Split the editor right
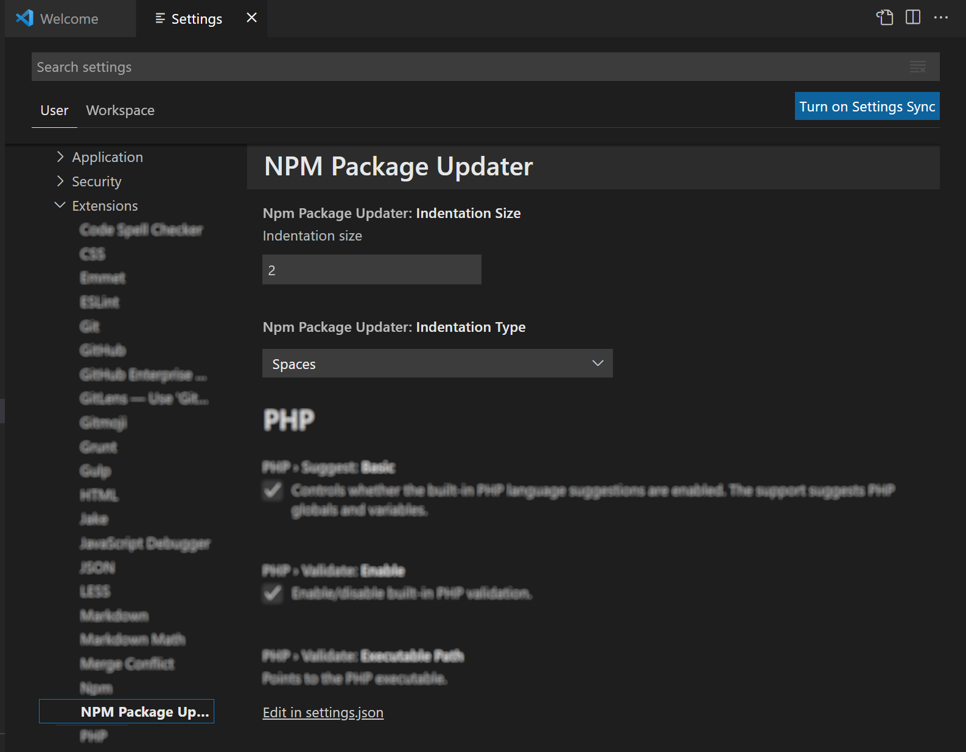Screen dimensions: 966x752 click(913, 18)
